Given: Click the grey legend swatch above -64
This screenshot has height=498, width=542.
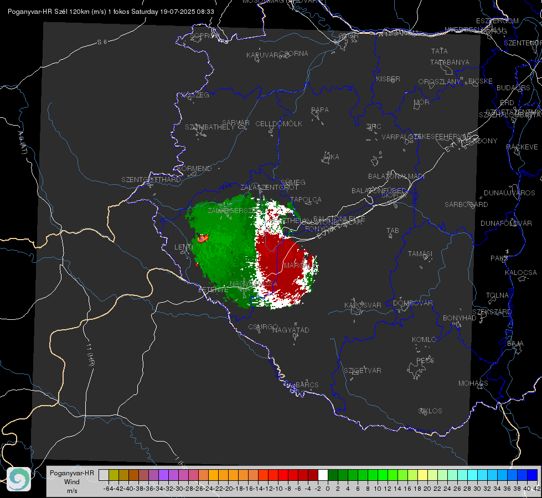Looking at the screenshot, I should pyautogui.click(x=104, y=475).
